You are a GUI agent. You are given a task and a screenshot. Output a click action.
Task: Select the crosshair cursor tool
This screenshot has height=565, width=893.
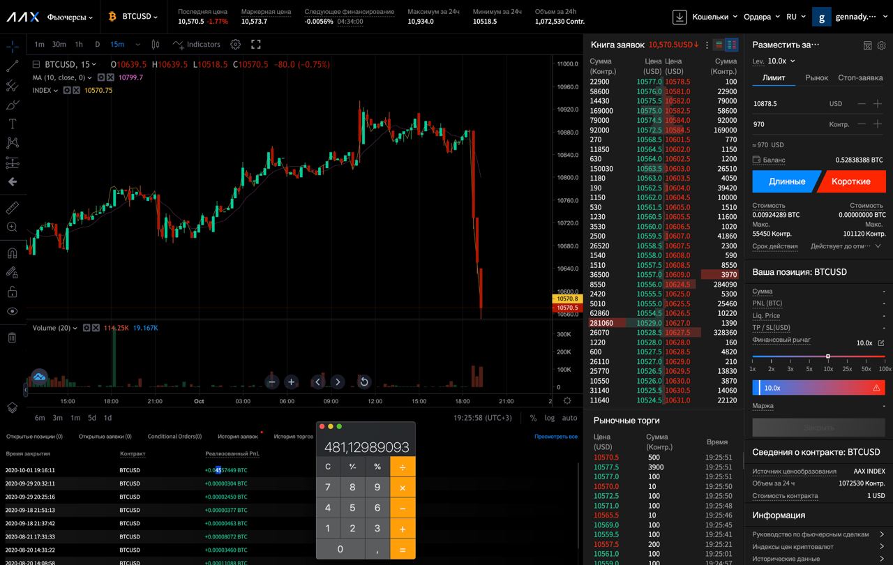12,47
